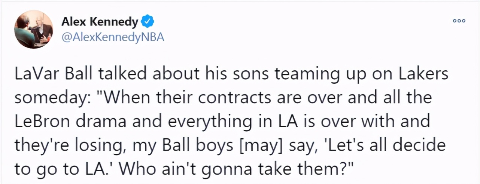This screenshot has width=480, height=184.
Task: Open the @AlexKennedyNBA handle link
Action: point(112,39)
